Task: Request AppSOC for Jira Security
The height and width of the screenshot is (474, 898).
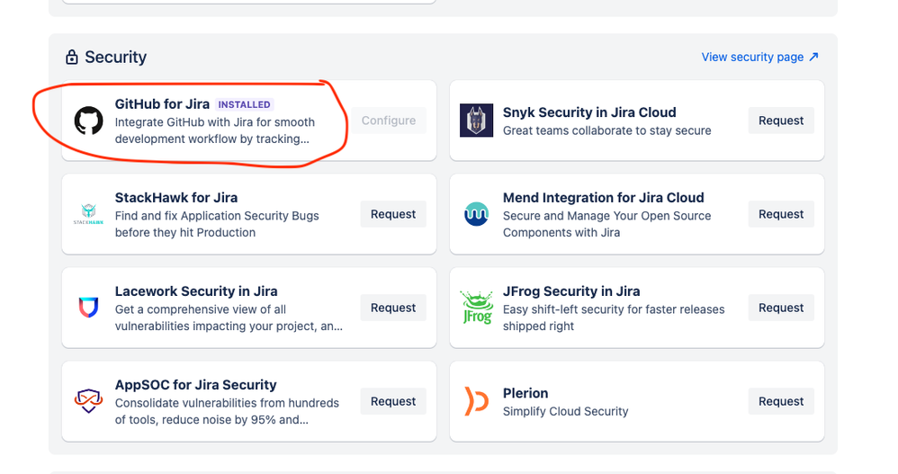Action: point(393,401)
